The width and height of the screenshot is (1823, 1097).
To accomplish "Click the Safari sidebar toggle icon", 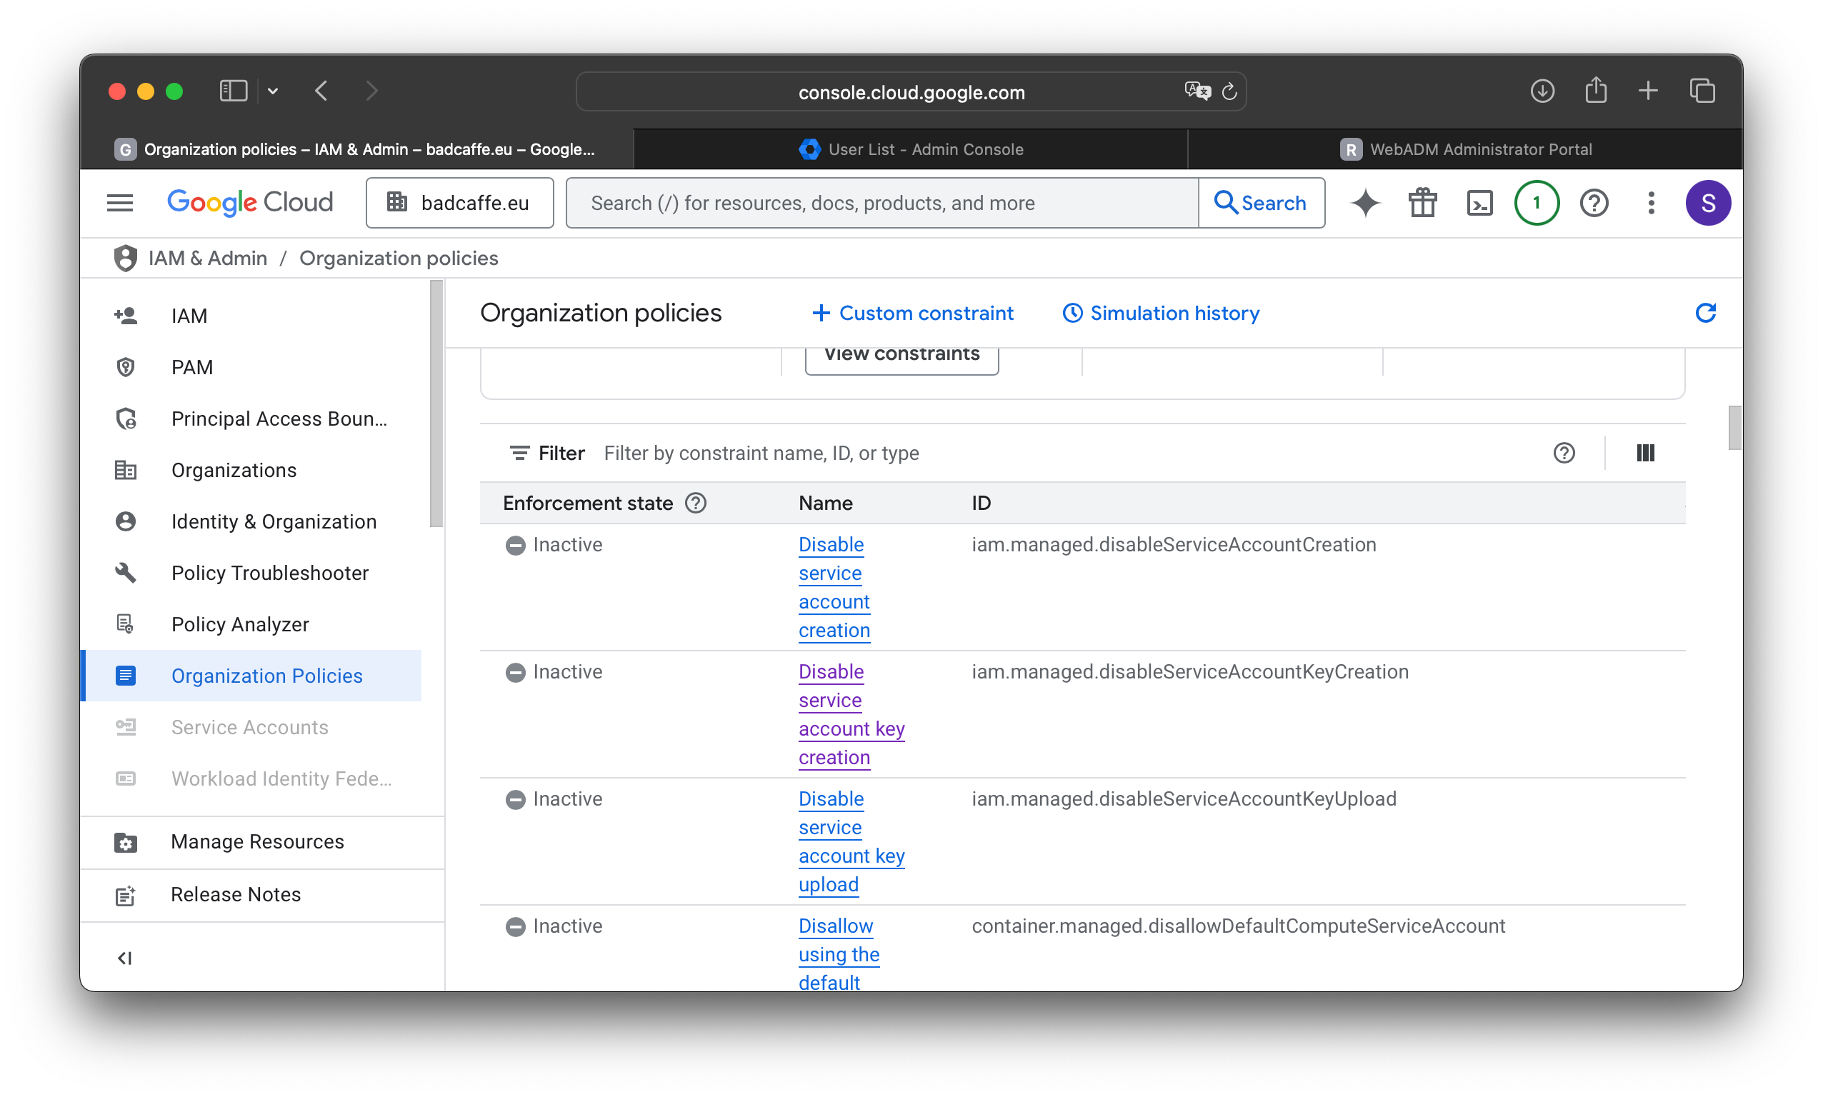I will (x=233, y=91).
